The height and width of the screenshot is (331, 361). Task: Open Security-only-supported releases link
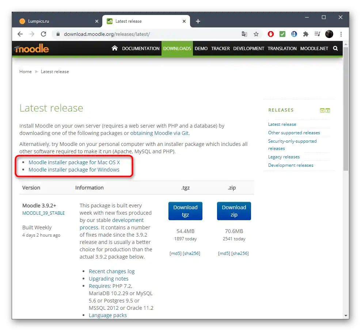coord(292,145)
